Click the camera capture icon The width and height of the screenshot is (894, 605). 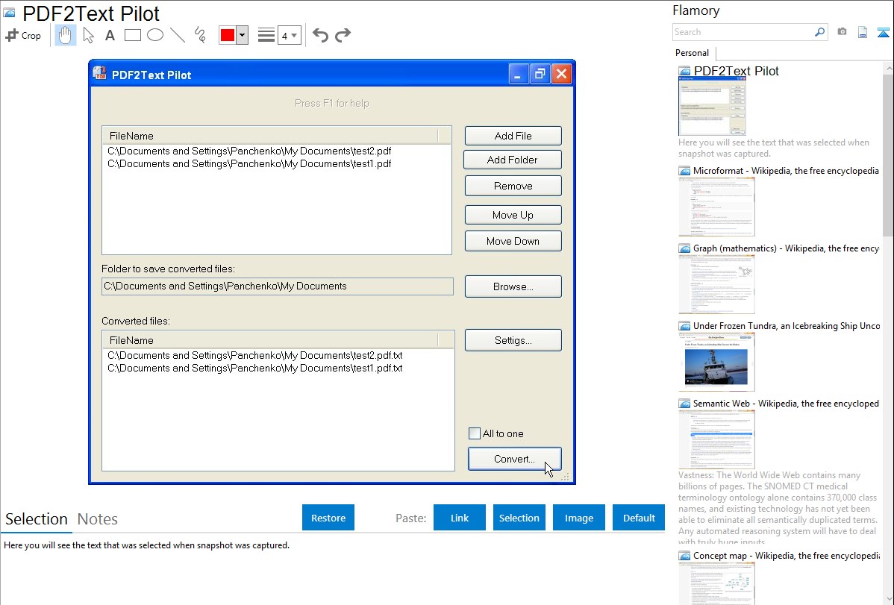coord(842,31)
